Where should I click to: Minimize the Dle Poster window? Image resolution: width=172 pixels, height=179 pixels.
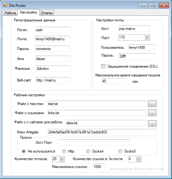click(143, 5)
